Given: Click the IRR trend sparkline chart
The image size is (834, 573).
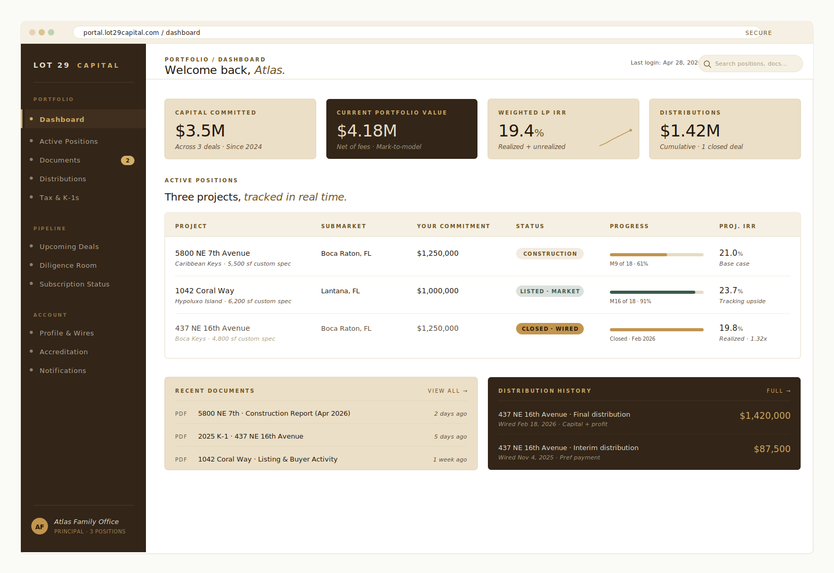Looking at the screenshot, I should click(x=616, y=138).
